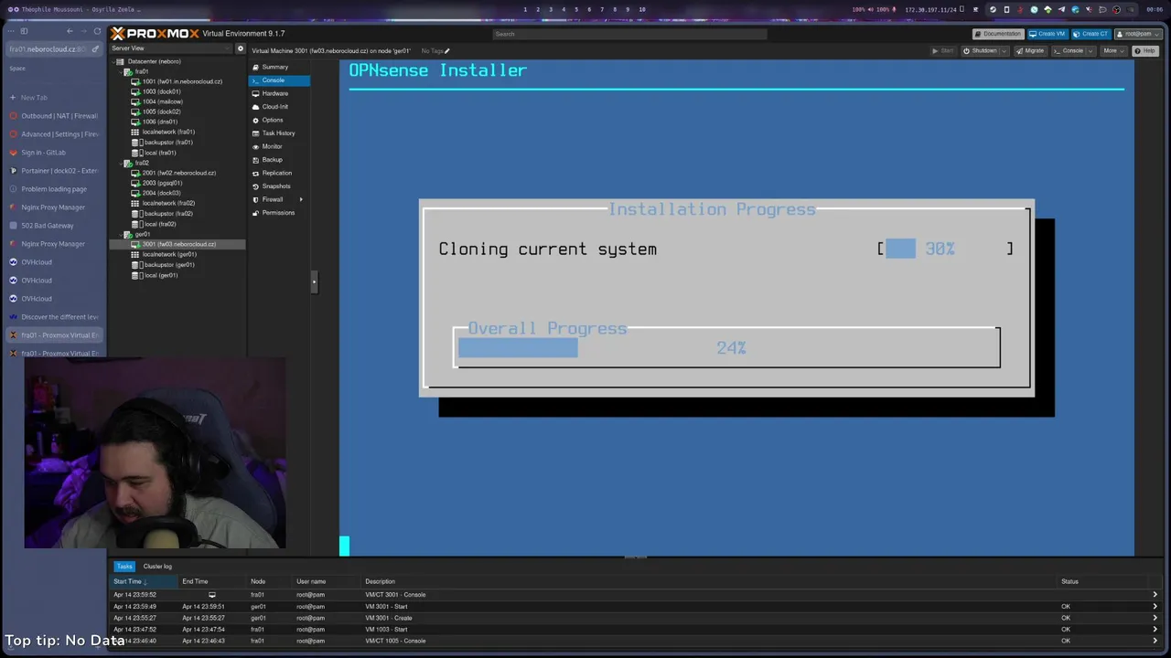Select the Tasks tab
Screen dimensions: 1171x658
[124, 567]
